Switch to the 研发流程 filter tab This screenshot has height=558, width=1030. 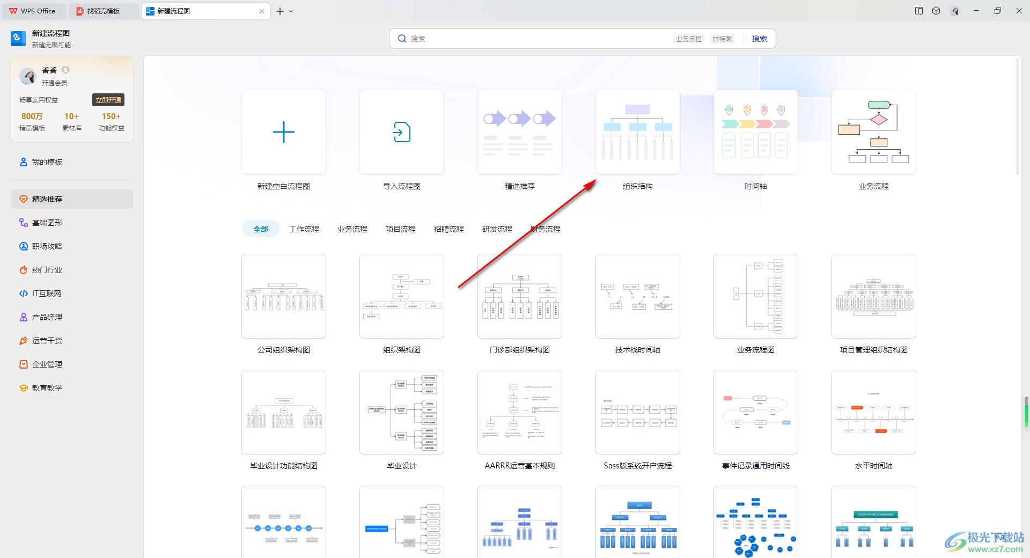point(497,229)
